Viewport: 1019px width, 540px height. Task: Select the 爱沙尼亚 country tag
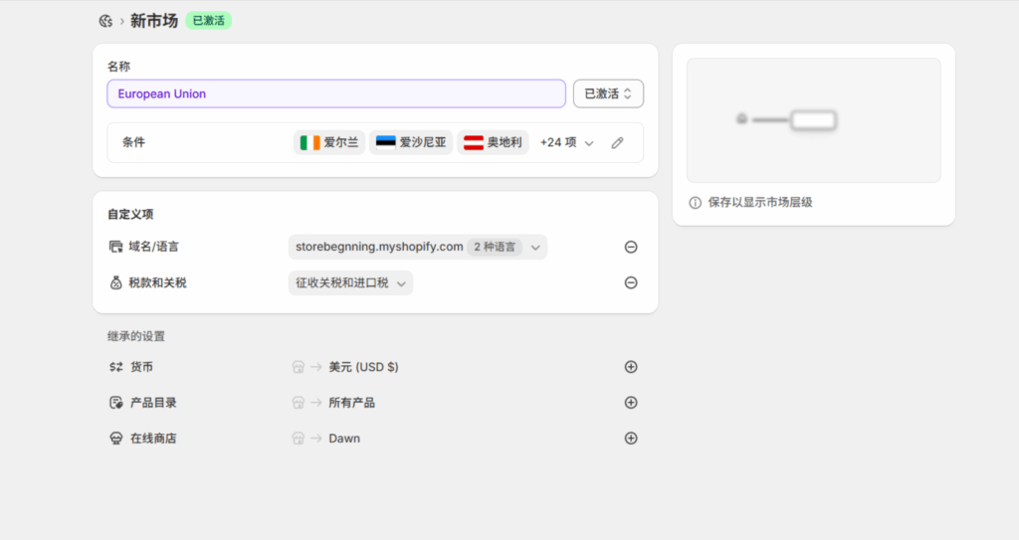[411, 143]
